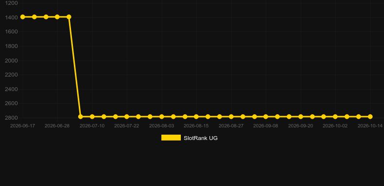Click the 2026-08-15 x-axis label
384x186 pixels.
(x=196, y=126)
